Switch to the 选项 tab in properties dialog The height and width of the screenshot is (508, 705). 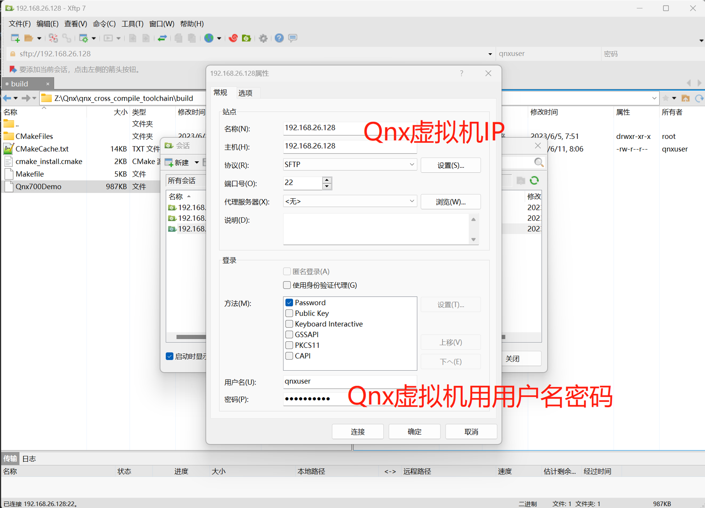(246, 93)
